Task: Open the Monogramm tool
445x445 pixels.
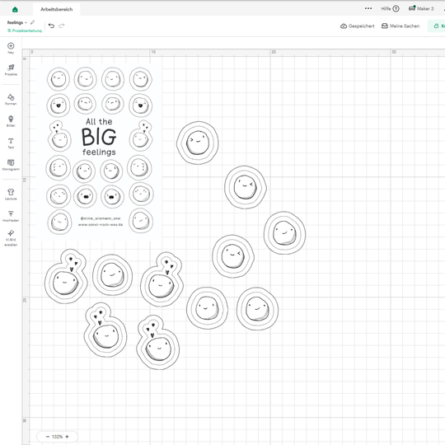Action: pos(11,165)
